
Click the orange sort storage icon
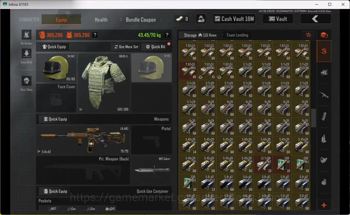(x=308, y=35)
